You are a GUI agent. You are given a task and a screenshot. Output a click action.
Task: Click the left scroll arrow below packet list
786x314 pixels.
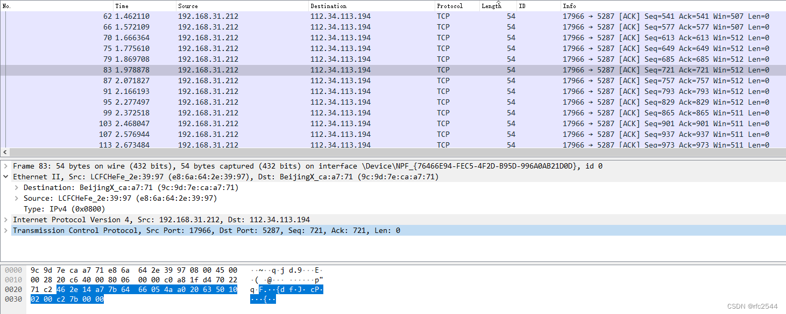4,152
